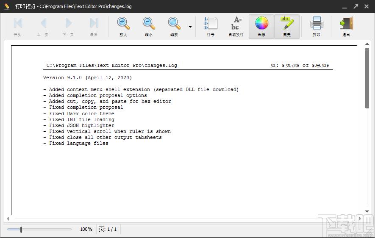
Task: Click the 'Version 9.1.0 (April 12, 2020)' line
Action: pyautogui.click(x=87, y=77)
